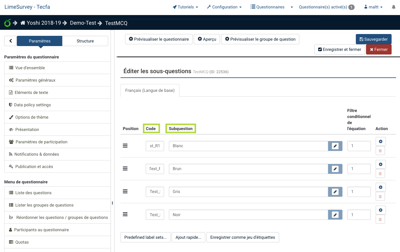Image resolution: width=400 pixels, height=252 pixels.
Task: Click Questionnaire(s) activé(s) link
Action: 327,7
